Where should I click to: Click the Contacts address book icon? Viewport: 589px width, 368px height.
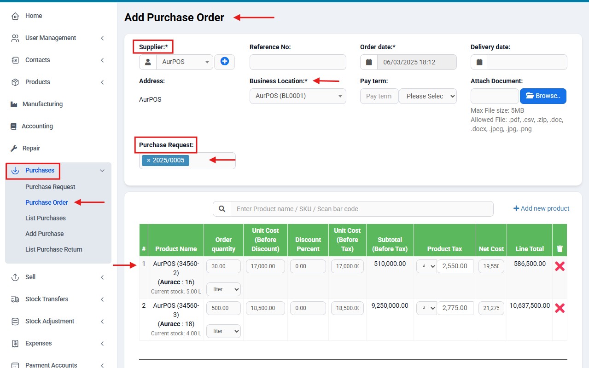15,60
